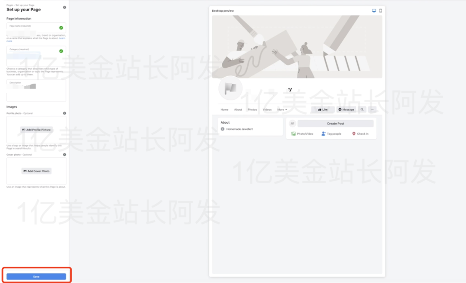The height and width of the screenshot is (283, 466).
Task: Click the green checkmark next to Category
Action: pos(62,52)
